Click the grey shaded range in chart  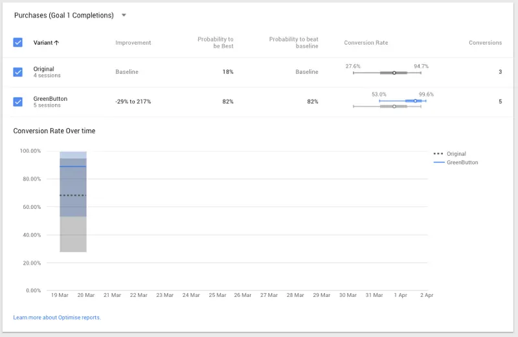73,236
